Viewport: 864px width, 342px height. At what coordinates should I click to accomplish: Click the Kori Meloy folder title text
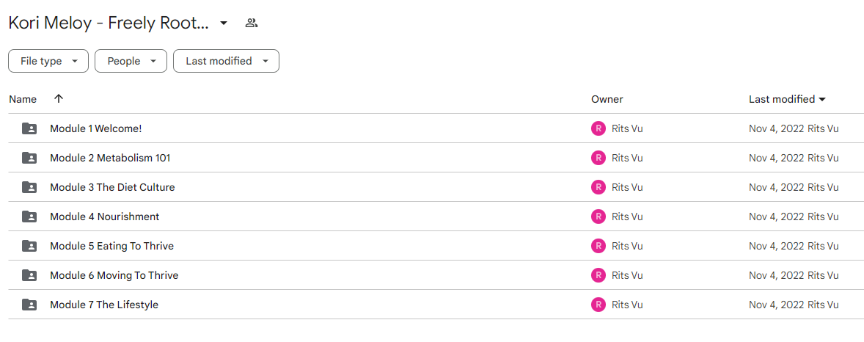coord(109,23)
